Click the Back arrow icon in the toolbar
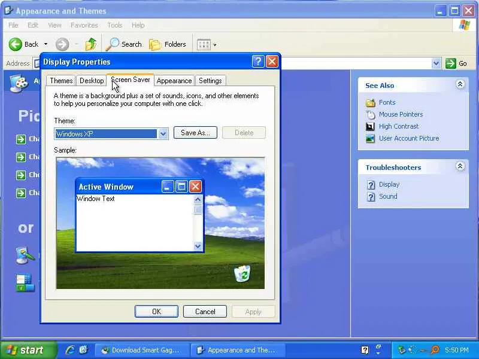The height and width of the screenshot is (359, 479). point(15,44)
